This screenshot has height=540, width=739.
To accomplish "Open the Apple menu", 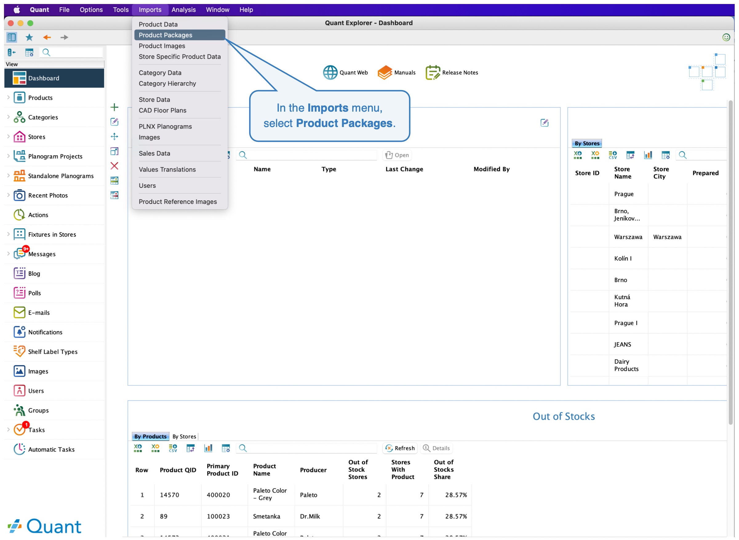I will [16, 10].
